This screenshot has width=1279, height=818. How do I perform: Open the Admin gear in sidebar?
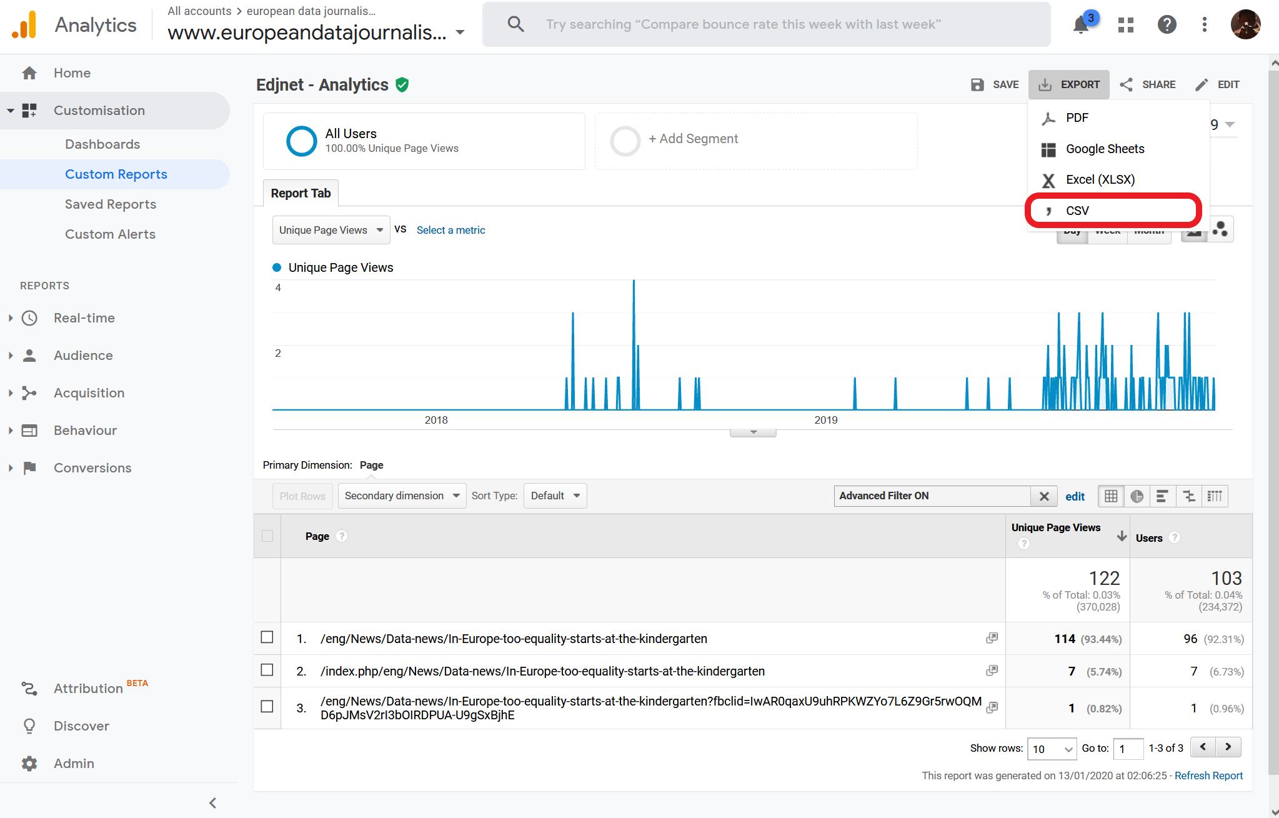point(29,763)
